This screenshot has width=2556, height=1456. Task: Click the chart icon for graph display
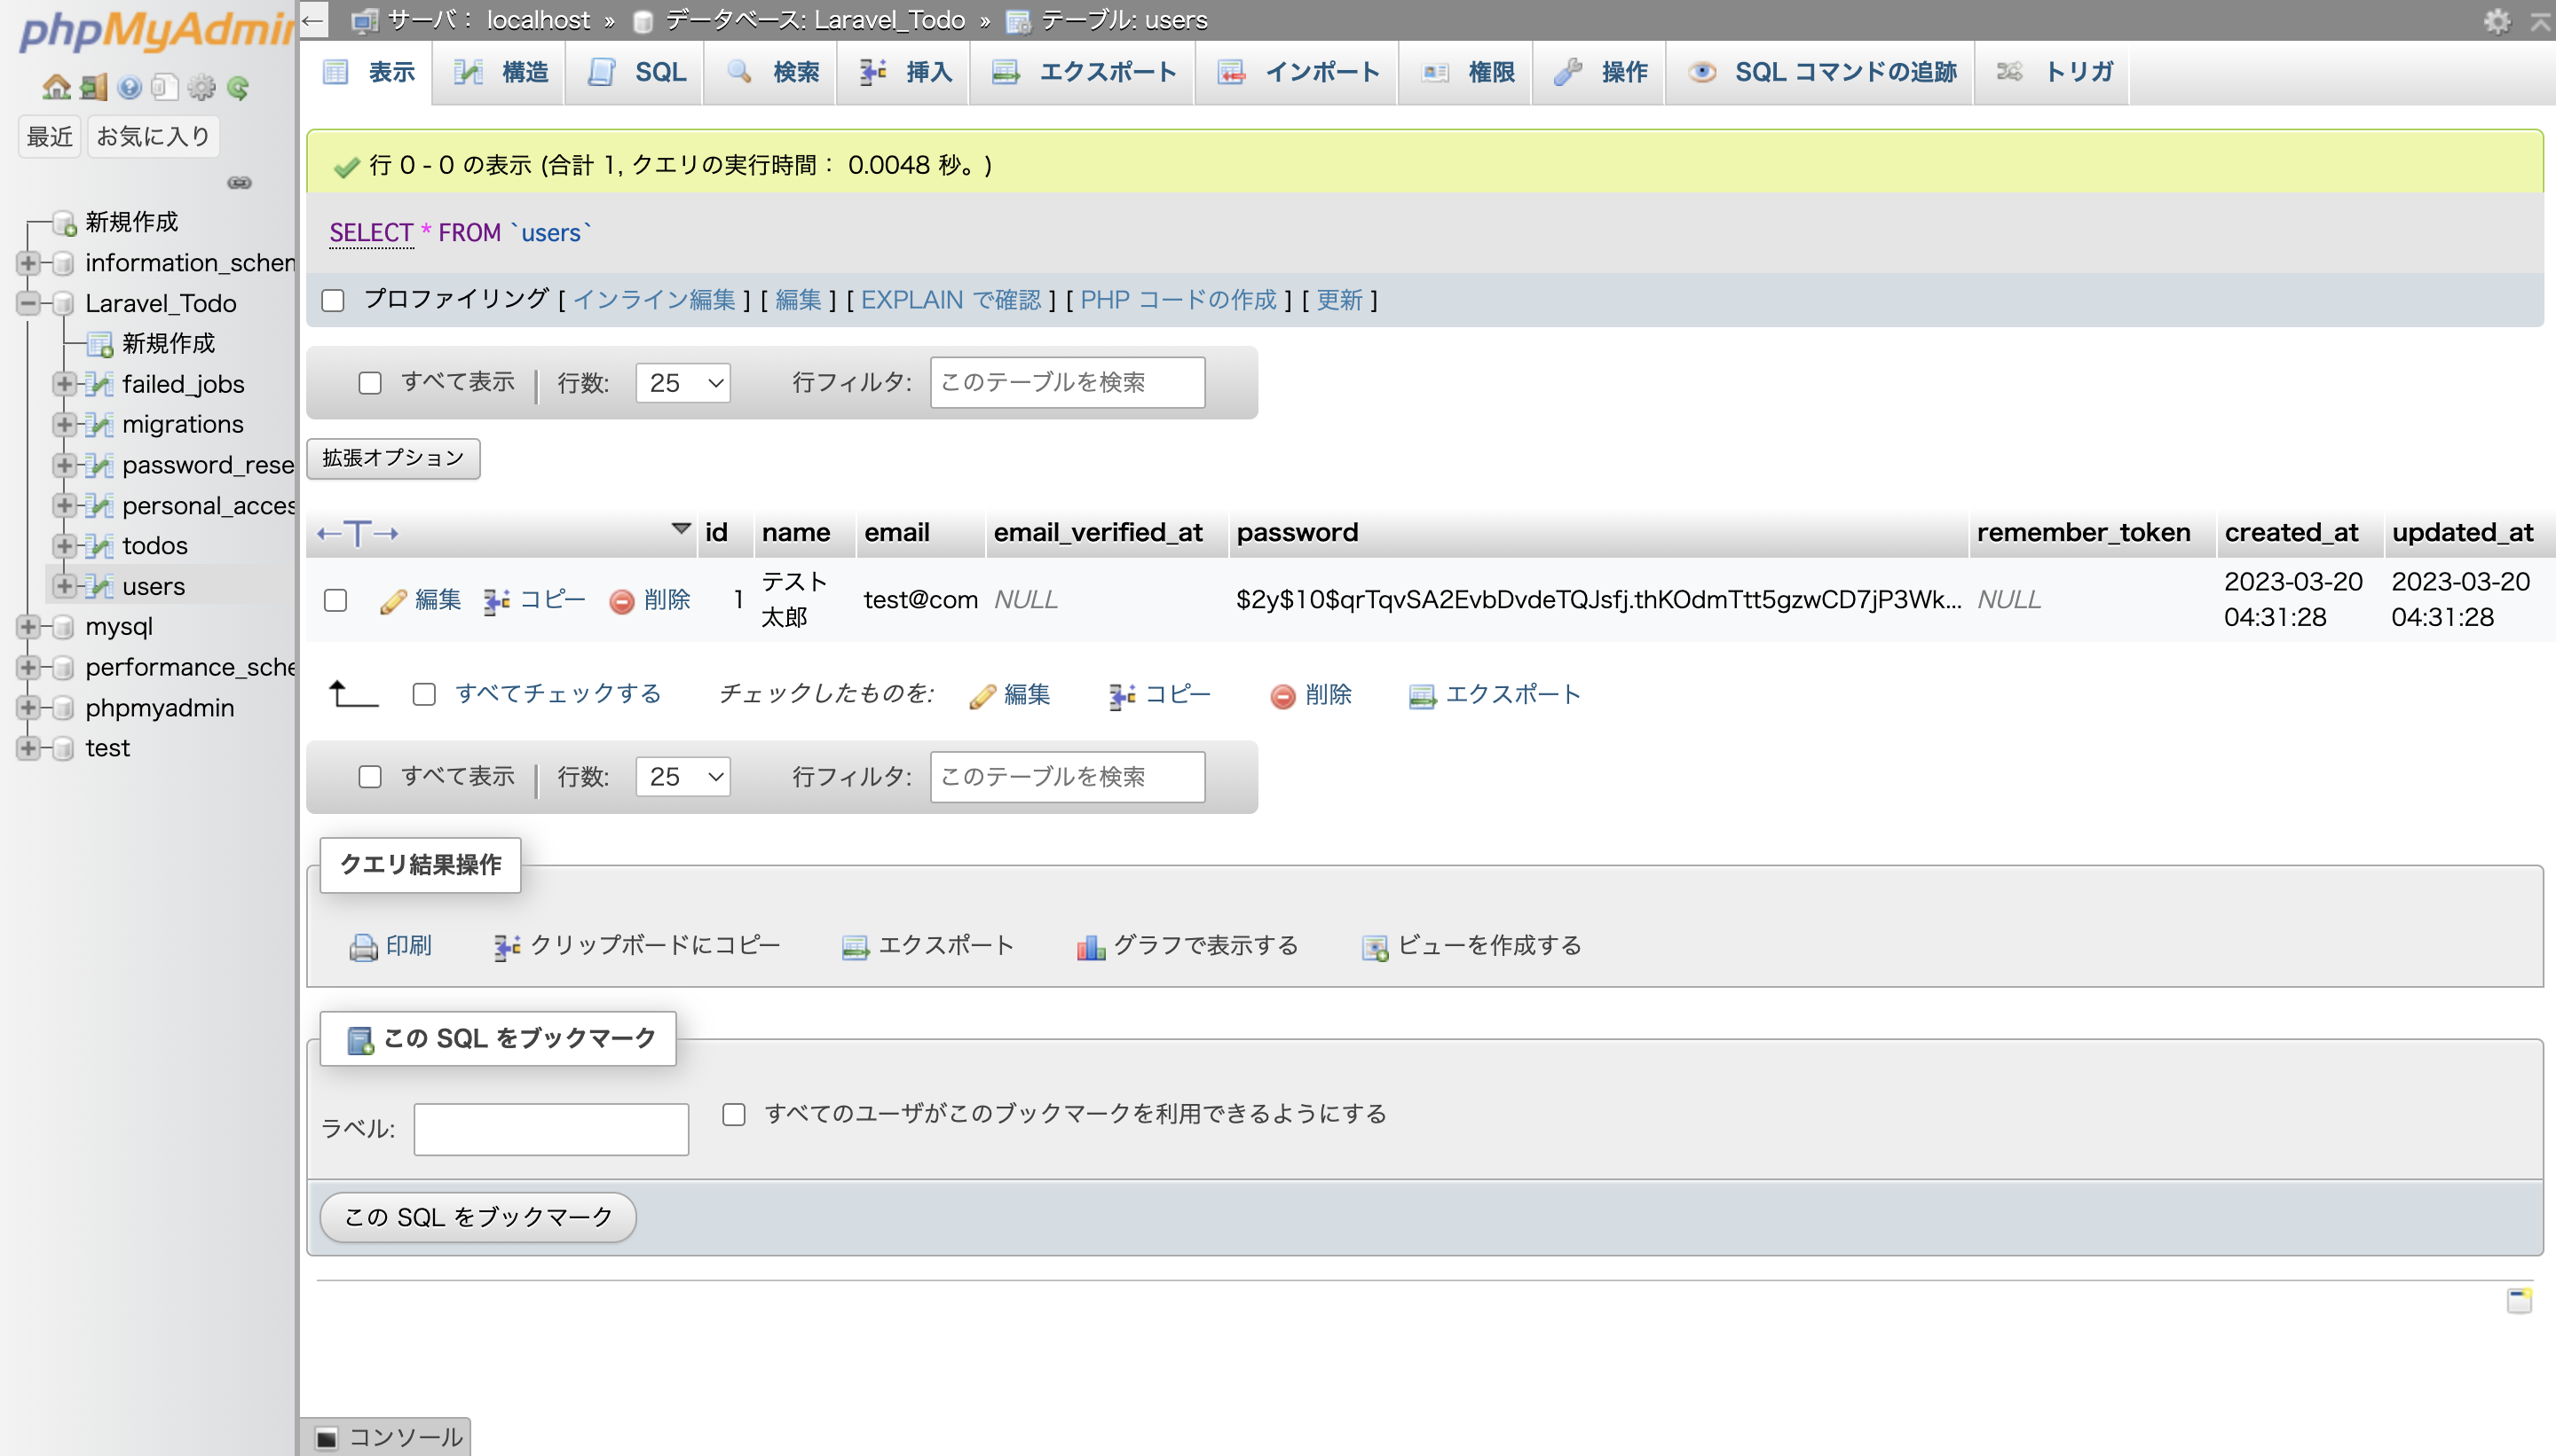pyautogui.click(x=1090, y=947)
